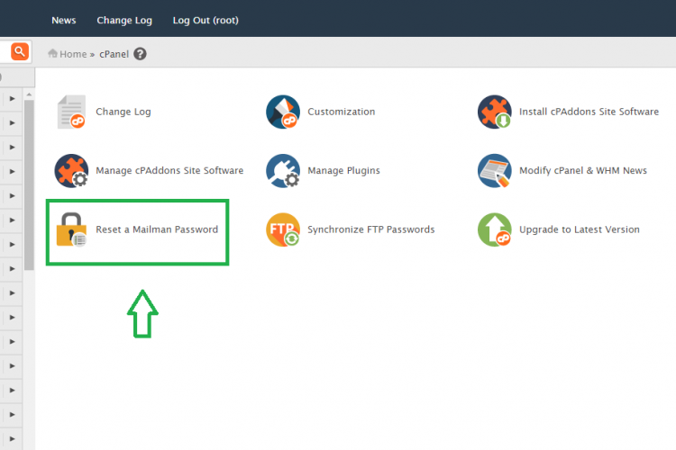Open News in the top bar
676x450 pixels.
pyautogui.click(x=64, y=20)
